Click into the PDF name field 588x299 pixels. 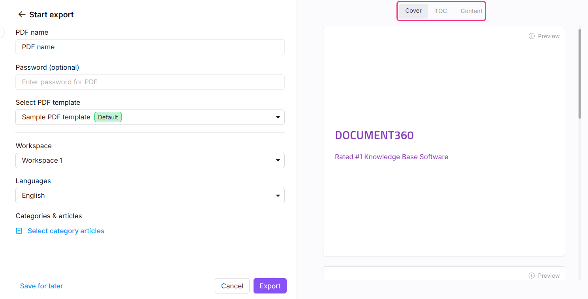click(x=150, y=47)
